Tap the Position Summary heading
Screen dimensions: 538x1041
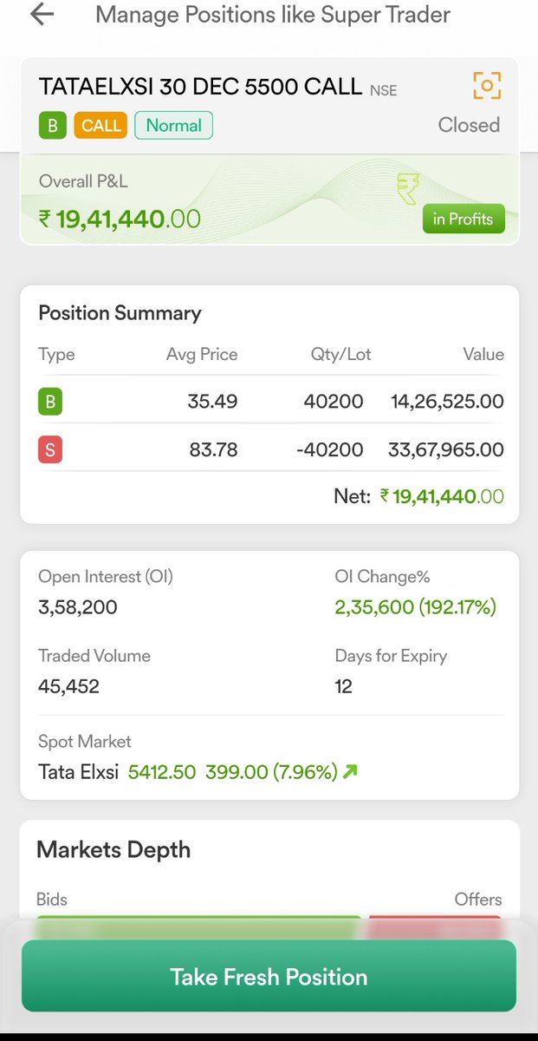120,313
